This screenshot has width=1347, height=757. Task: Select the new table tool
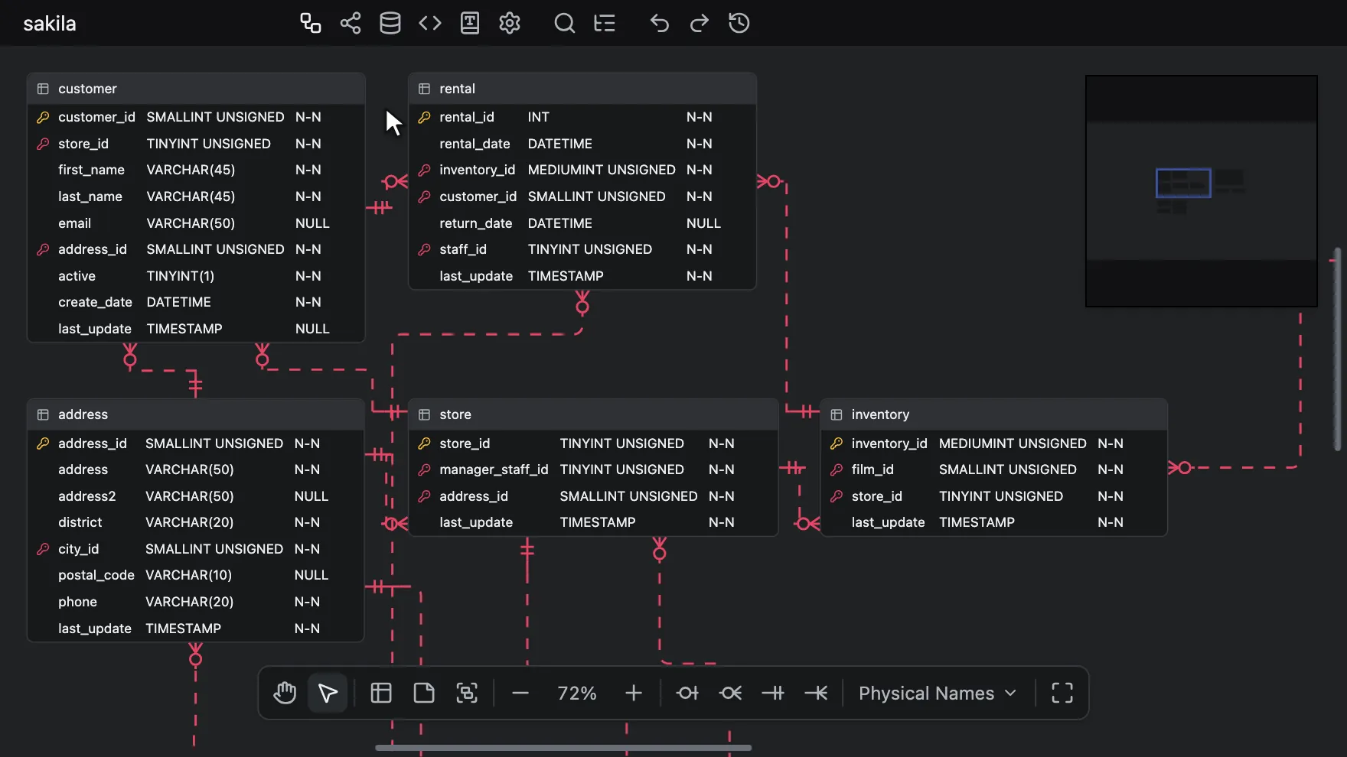(381, 693)
